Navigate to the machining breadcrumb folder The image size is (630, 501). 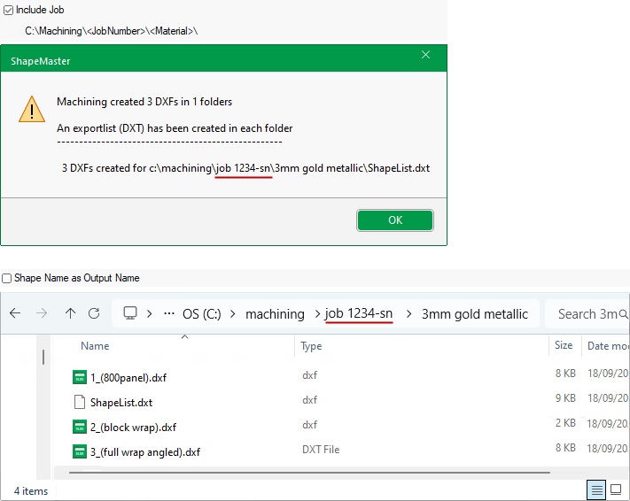coord(275,313)
